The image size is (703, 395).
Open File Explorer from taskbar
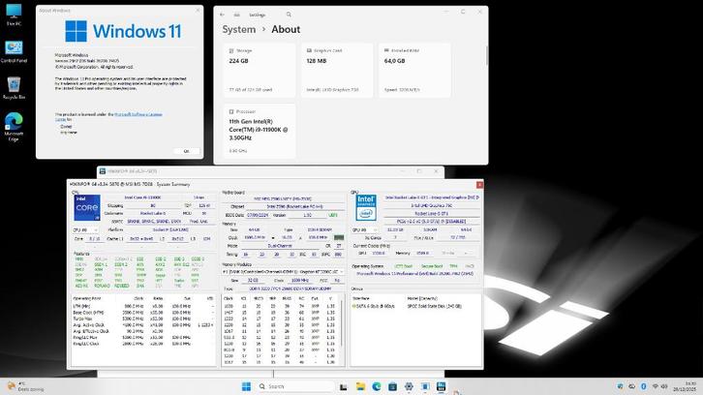[360, 386]
